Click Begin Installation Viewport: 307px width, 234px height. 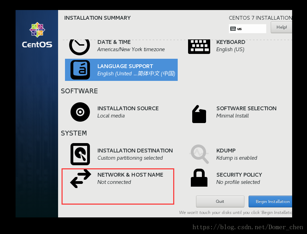[x=270, y=202]
